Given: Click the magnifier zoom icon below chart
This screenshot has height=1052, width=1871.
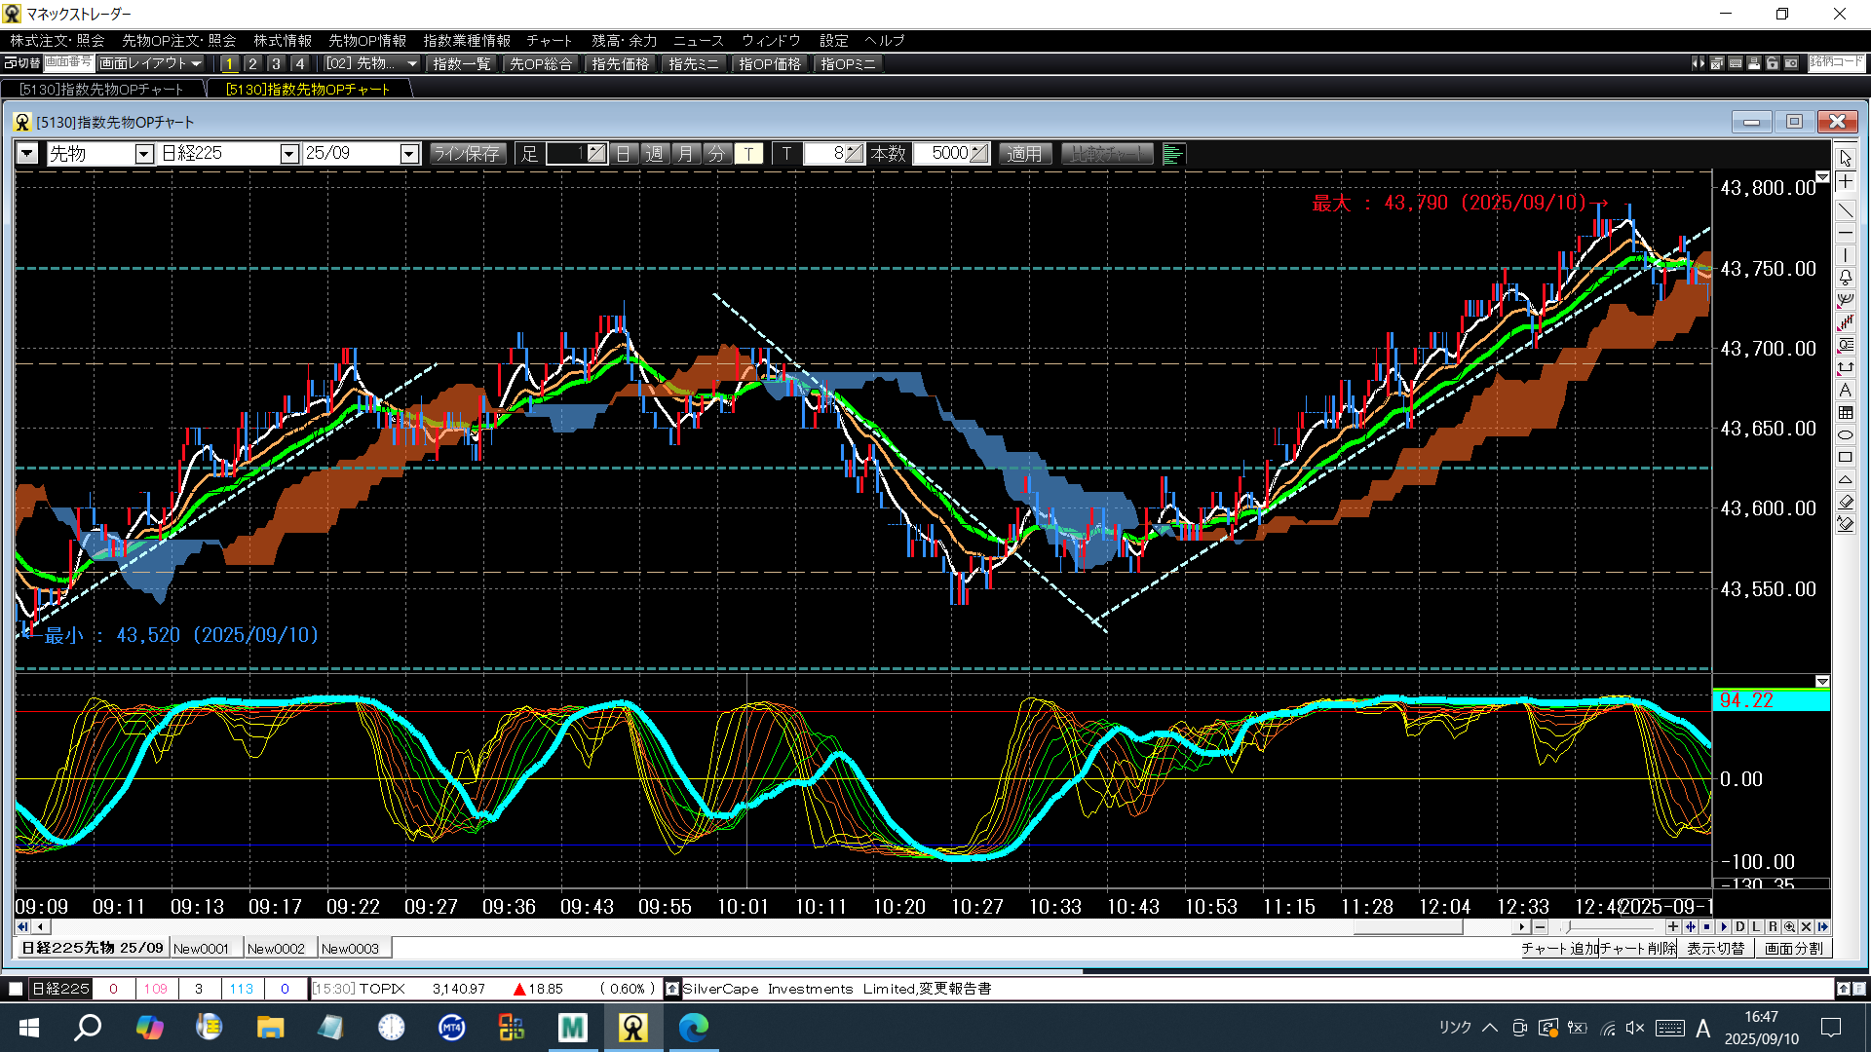Looking at the screenshot, I should coord(1789,927).
